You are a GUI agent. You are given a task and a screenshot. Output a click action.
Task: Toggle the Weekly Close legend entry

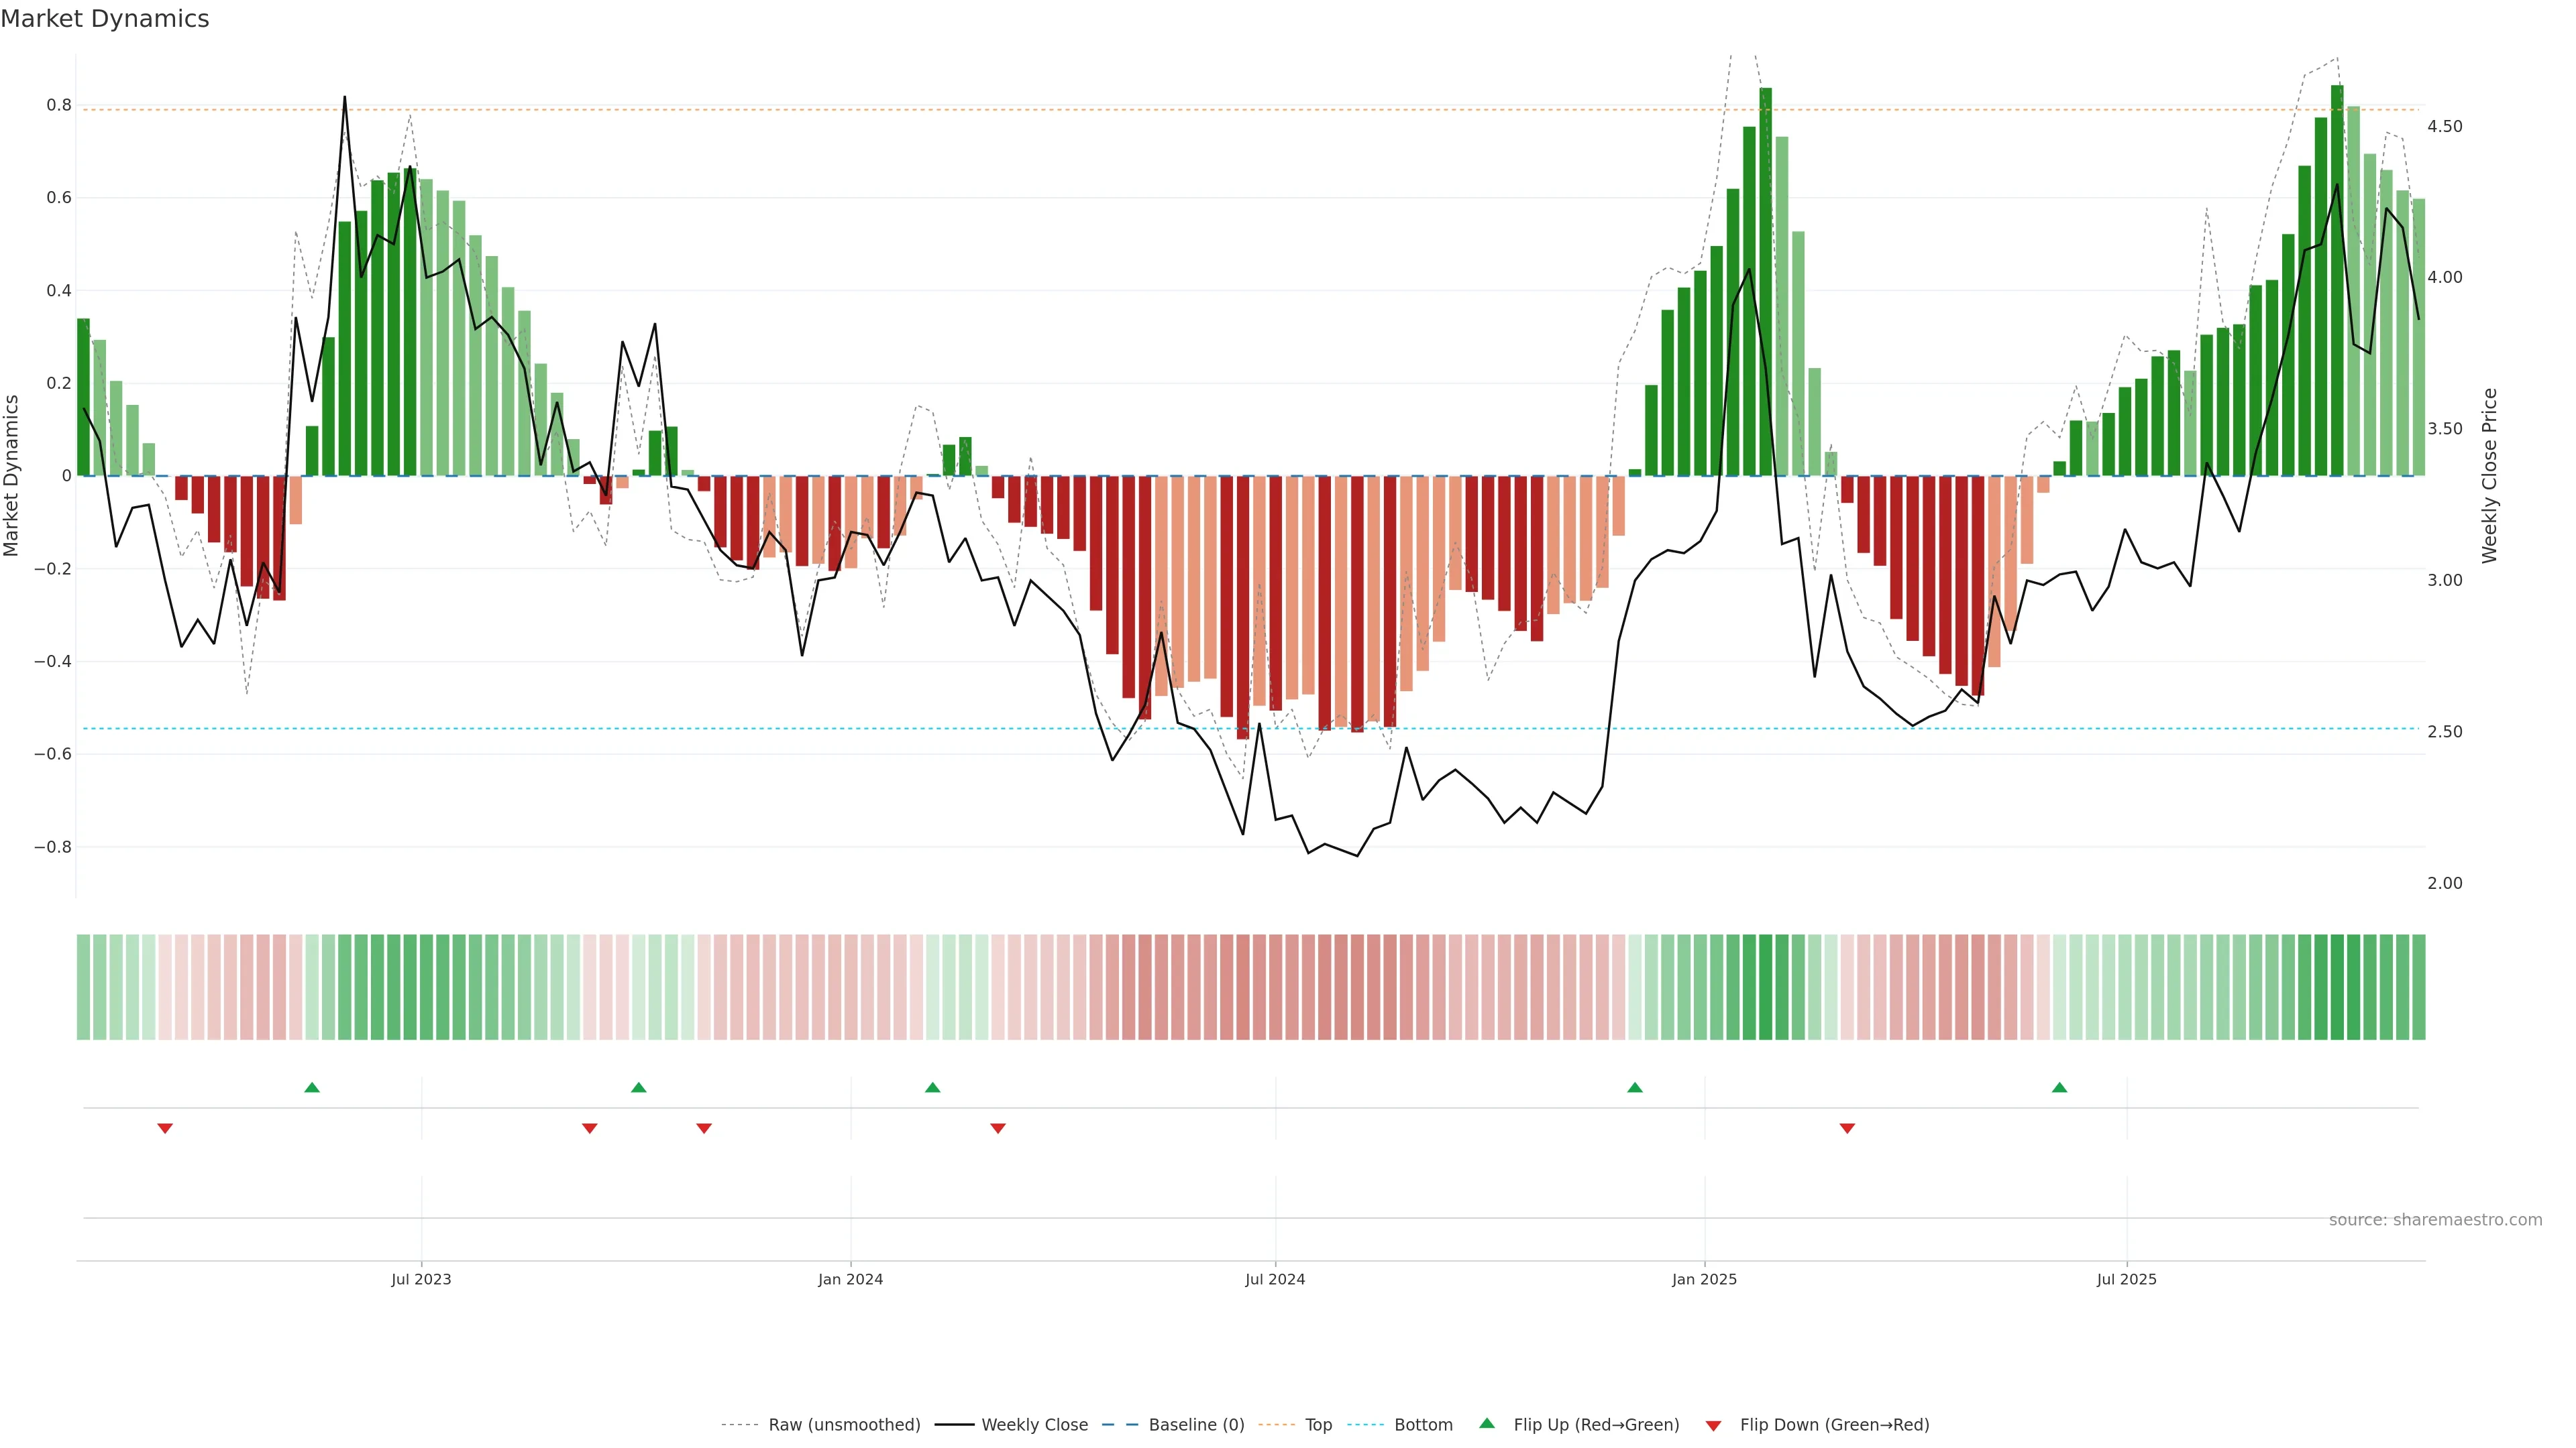pyautogui.click(x=1034, y=1424)
